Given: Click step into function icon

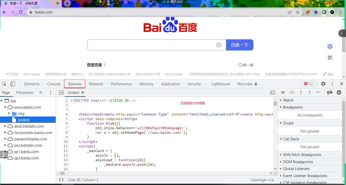Looking at the screenshot, I should 301,93.
